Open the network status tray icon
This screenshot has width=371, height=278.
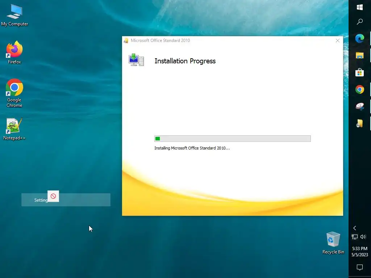click(x=354, y=237)
